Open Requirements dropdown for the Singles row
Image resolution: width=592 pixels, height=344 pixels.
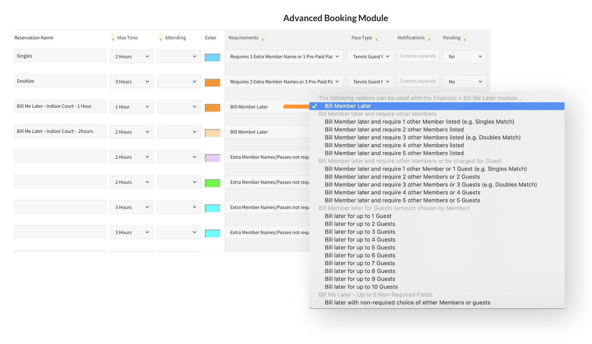pos(284,56)
